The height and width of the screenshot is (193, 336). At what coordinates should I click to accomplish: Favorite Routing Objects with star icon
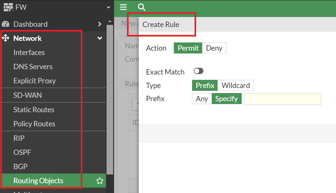[x=100, y=181]
